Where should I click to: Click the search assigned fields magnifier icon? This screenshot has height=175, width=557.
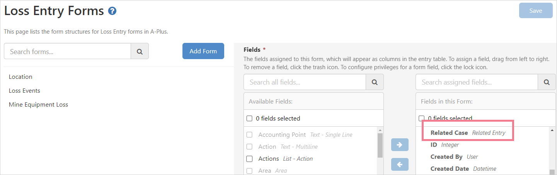(x=547, y=82)
